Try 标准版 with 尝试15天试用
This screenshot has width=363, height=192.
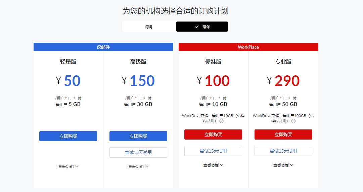click(213, 151)
